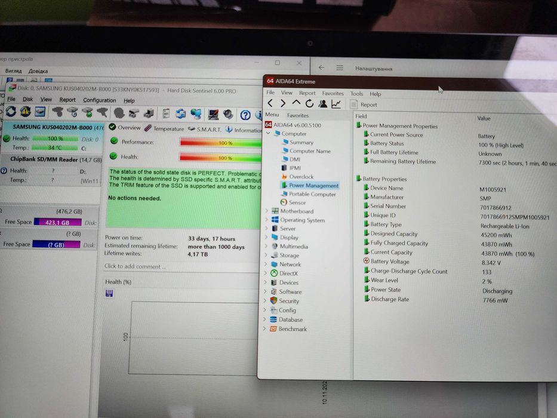
Task: Open the Tools menu in AIDA64
Action: 356,94
